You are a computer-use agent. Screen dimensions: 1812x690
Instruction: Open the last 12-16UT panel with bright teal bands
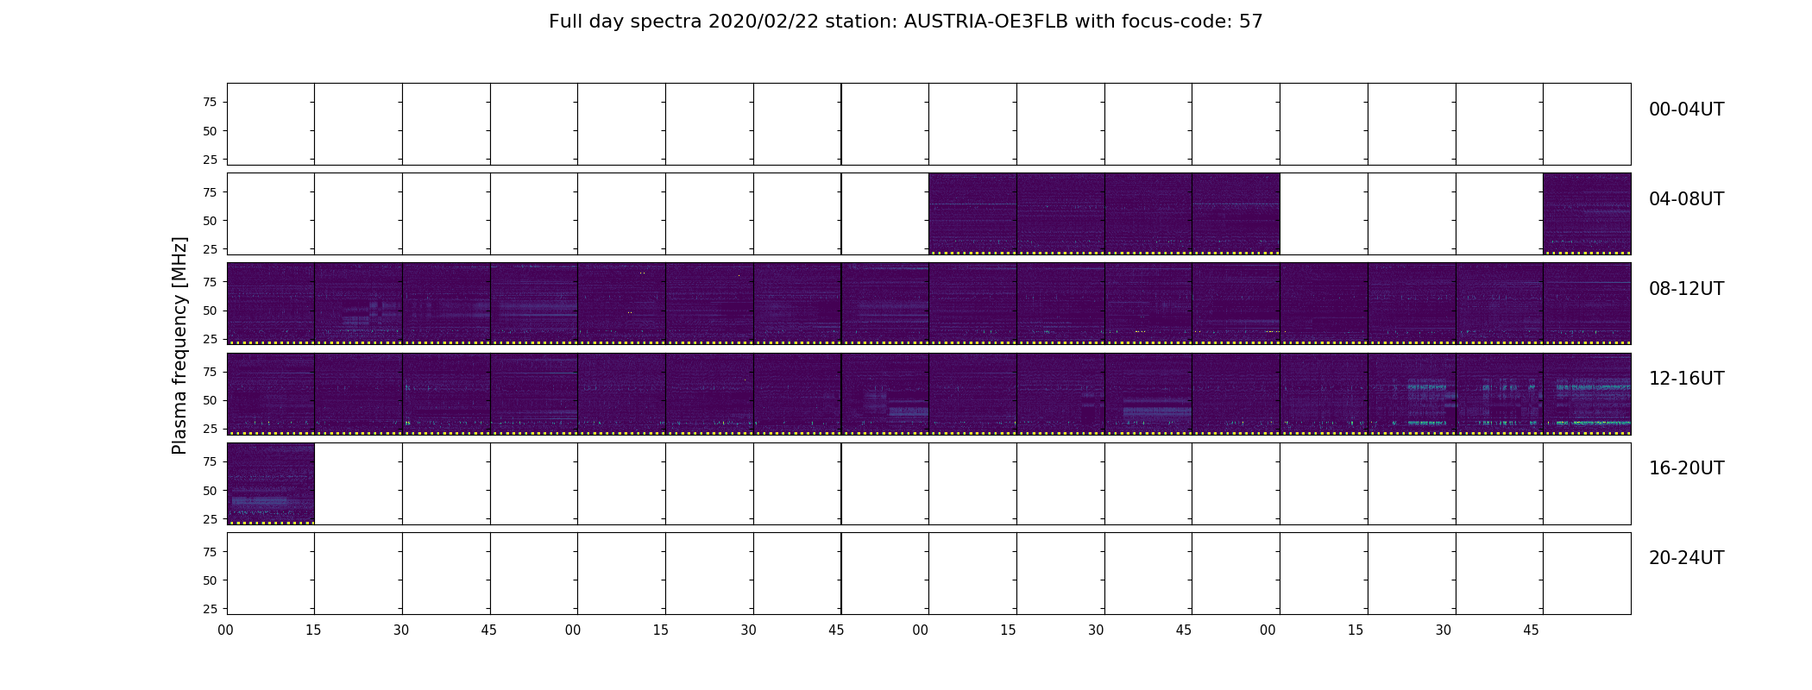pos(1587,393)
